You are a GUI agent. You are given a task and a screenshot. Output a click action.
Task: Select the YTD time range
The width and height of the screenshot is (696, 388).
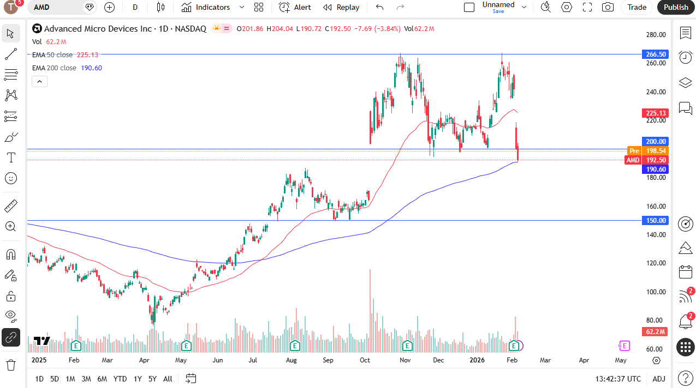120,379
